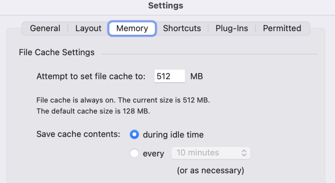Click the file cache size input field
Screen dimensions: 335x183
pyautogui.click(x=170, y=76)
